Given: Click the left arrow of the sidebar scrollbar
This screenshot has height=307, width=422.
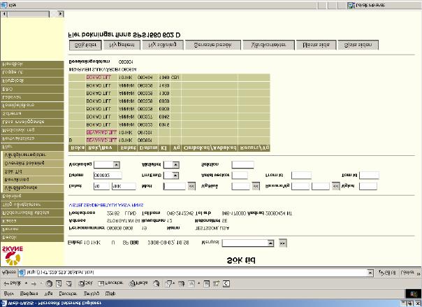Looking at the screenshot, I should pyautogui.click(x=4, y=14).
